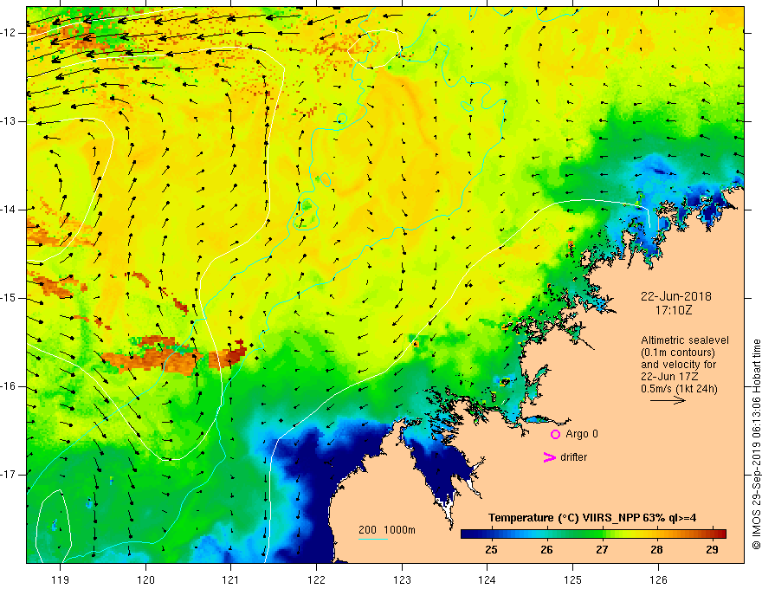The height and width of the screenshot is (589, 762).
Task: Click the 28 tick on temperature scale
Action: point(657,550)
